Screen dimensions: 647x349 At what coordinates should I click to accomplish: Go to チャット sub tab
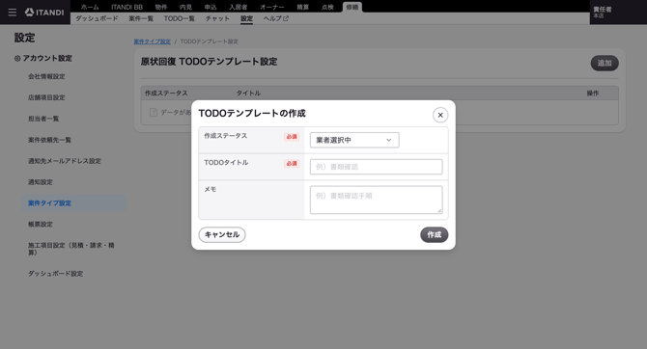tap(217, 18)
